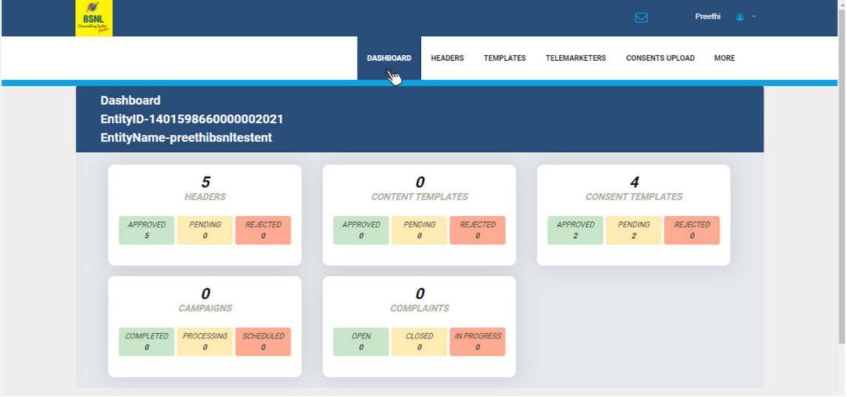Screen dimensions: 847x397
Task: Click the COMPLAINTS card title
Action: 419,309
